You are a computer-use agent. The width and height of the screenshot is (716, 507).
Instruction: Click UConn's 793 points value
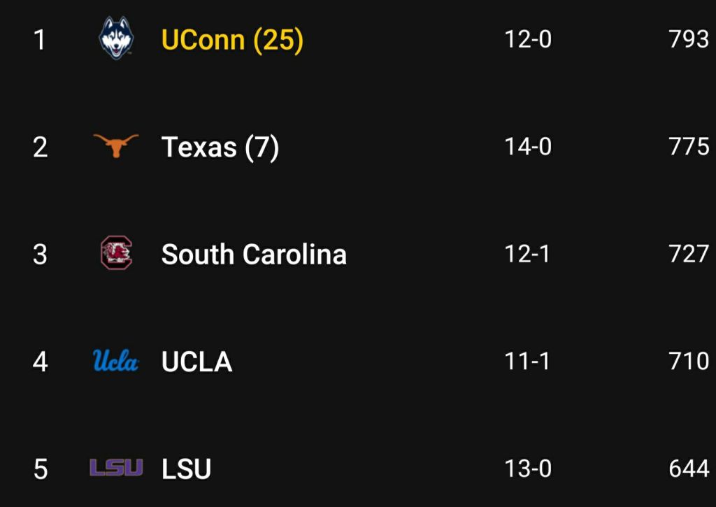[x=689, y=39]
